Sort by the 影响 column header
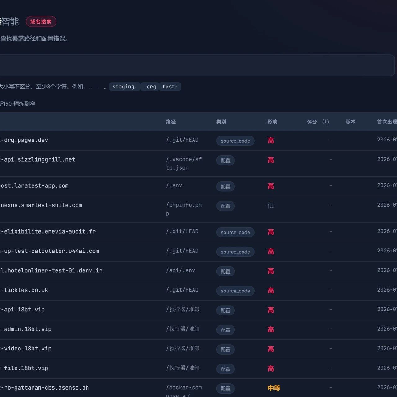The image size is (397, 397). (x=273, y=122)
